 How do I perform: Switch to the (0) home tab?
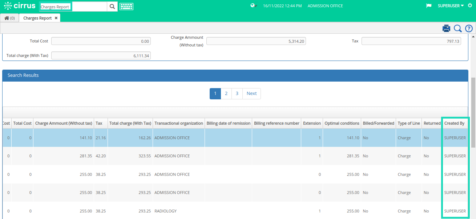pyautogui.click(x=9, y=17)
